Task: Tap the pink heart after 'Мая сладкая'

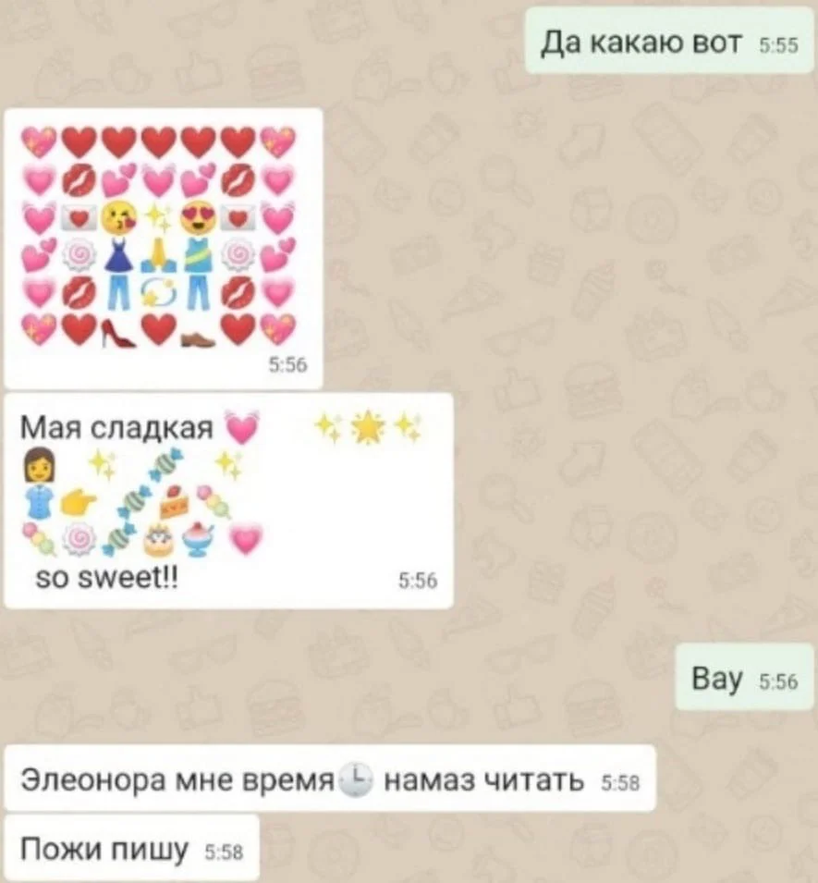Action: tap(241, 428)
